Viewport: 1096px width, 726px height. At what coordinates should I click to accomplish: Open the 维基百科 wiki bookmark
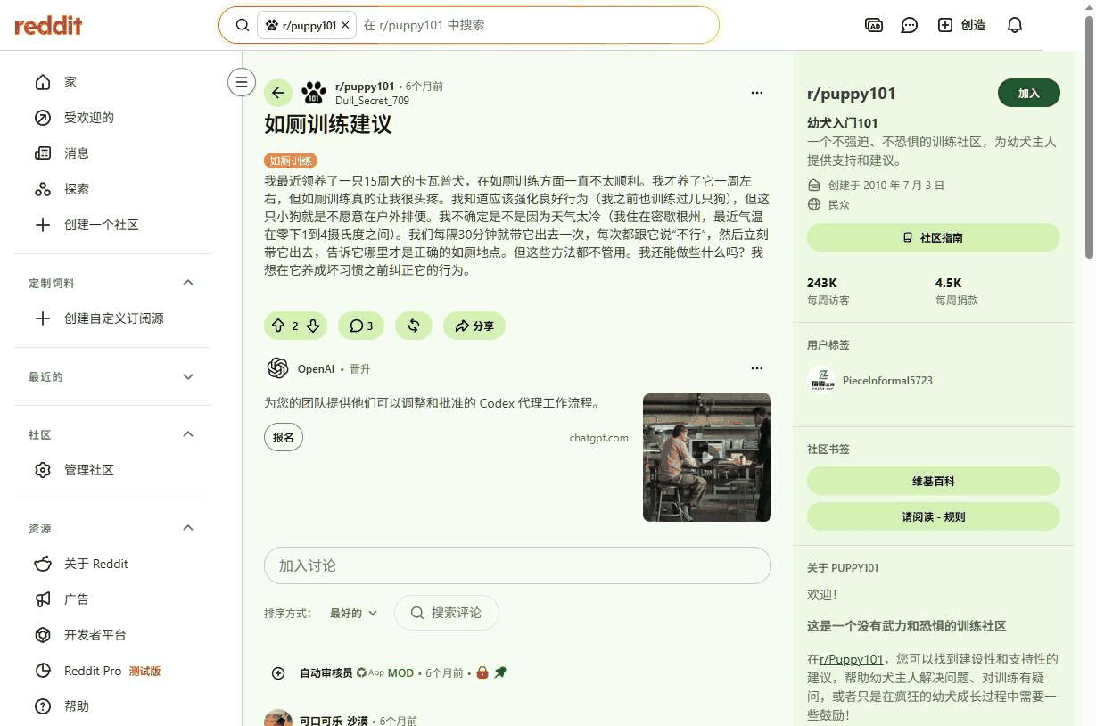point(934,481)
